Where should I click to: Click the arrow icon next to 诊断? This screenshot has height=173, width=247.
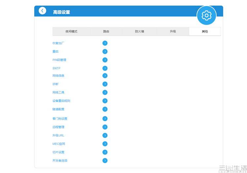[x=105, y=84]
